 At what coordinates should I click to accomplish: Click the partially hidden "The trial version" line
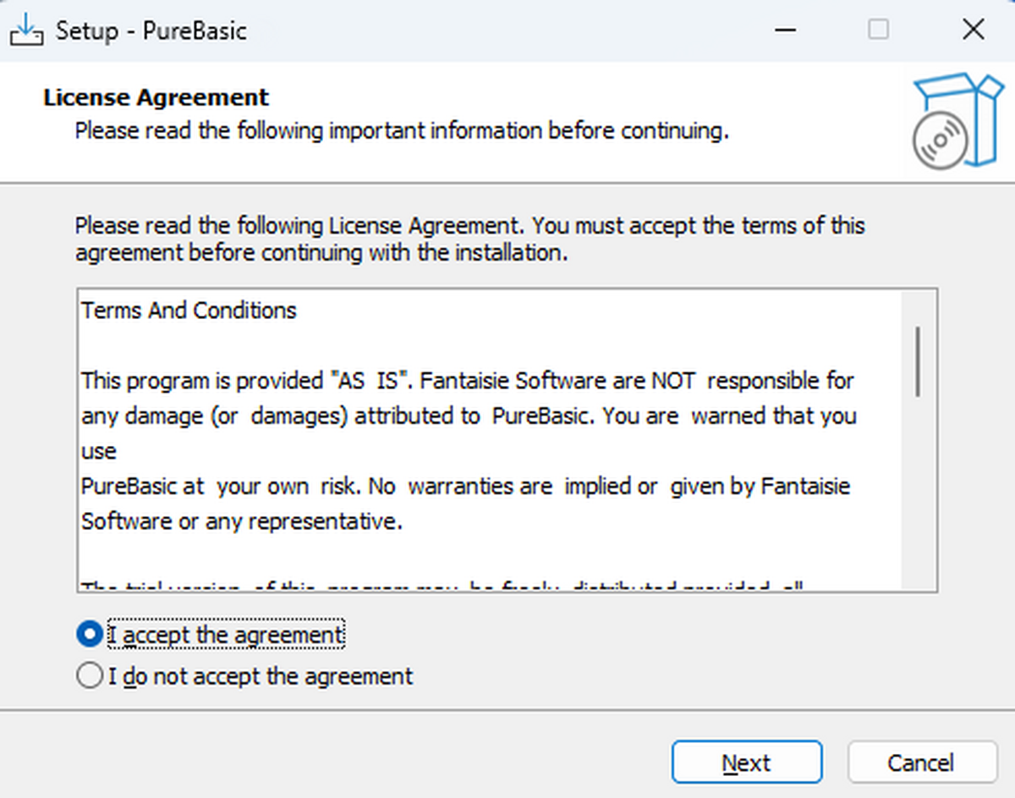click(x=440, y=586)
